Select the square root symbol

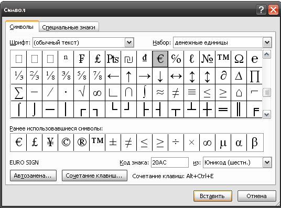(x=82, y=93)
